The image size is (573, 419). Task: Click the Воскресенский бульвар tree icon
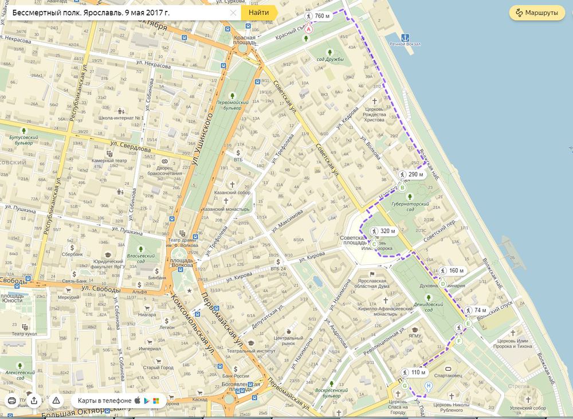331,384
